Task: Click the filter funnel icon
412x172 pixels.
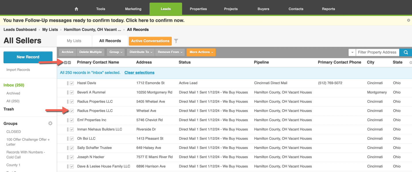Action: click(176, 41)
